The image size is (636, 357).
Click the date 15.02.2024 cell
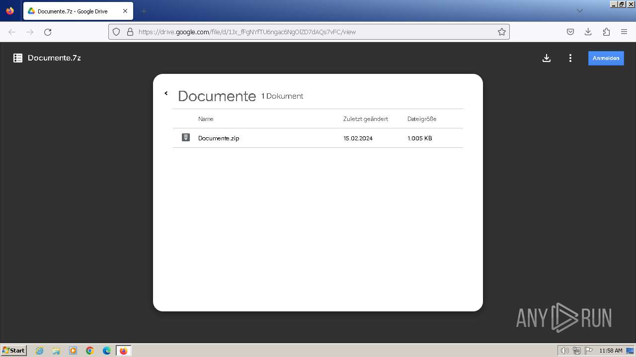point(358,138)
